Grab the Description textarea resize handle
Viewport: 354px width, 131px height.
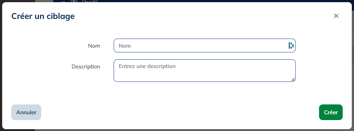coord(293,79)
